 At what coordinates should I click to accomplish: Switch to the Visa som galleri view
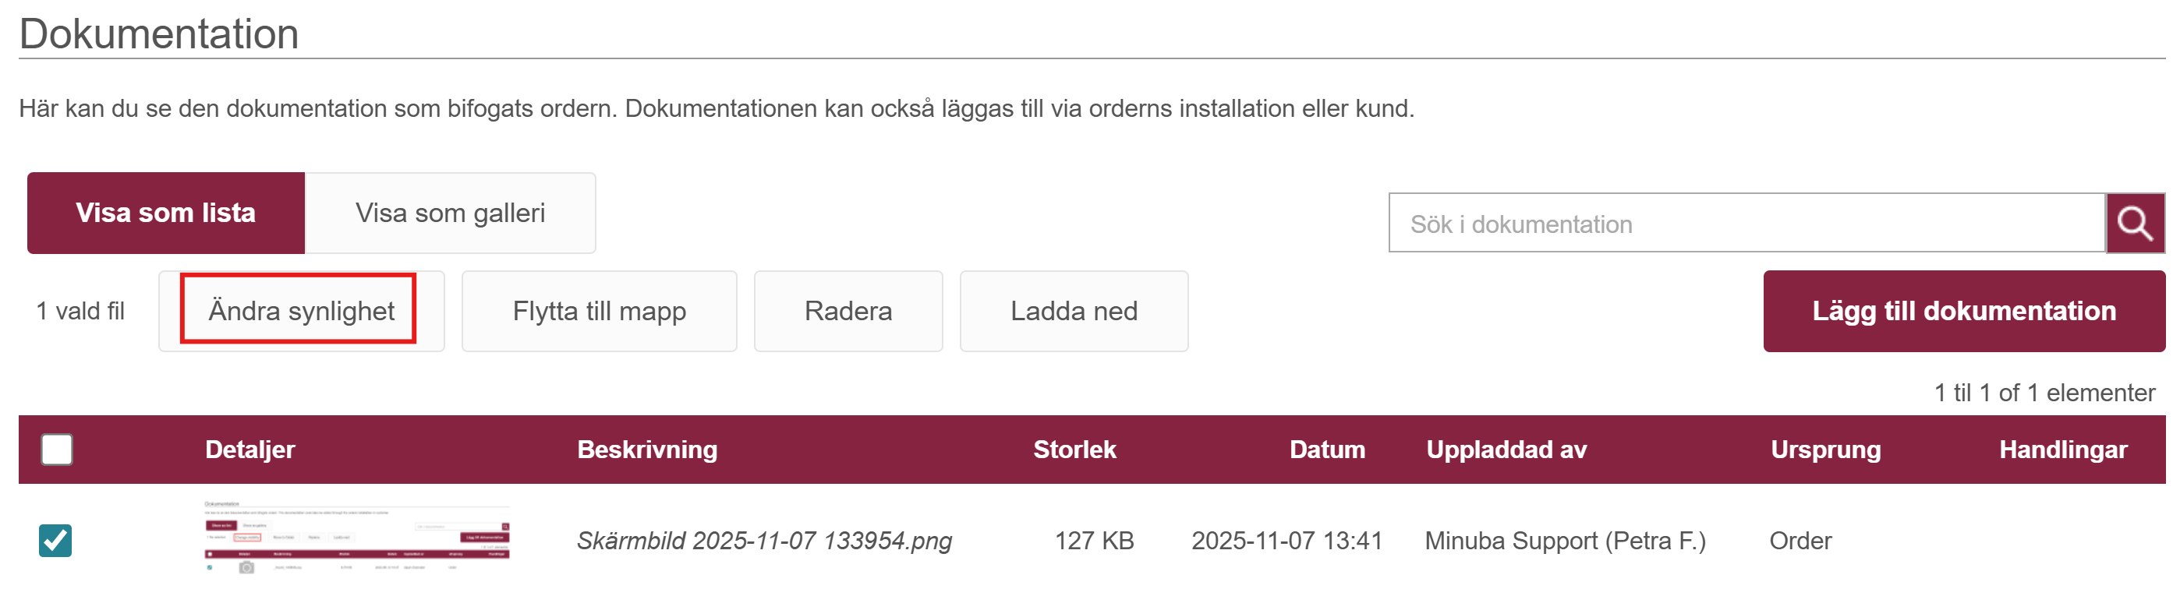coord(450,213)
